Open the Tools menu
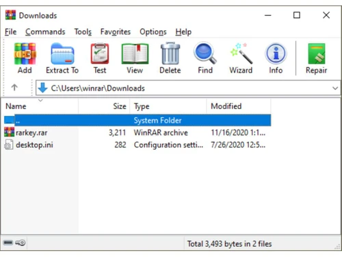This screenshot has height=257, width=342. 83,32
